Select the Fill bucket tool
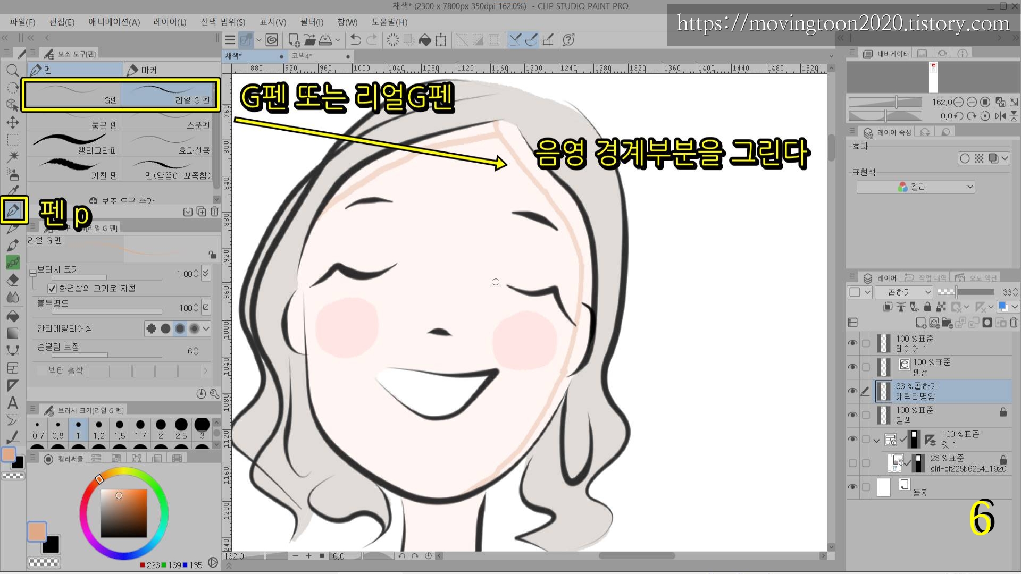The width and height of the screenshot is (1021, 574). tap(13, 316)
